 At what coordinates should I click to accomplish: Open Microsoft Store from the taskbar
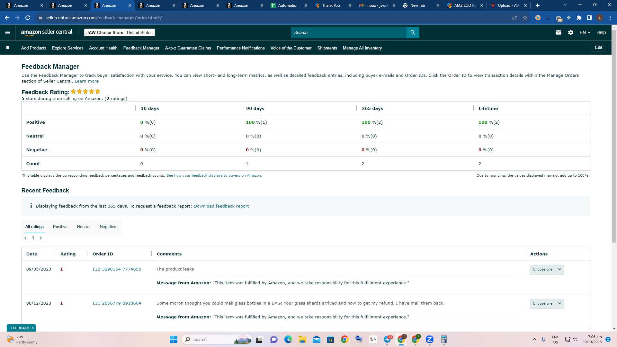pos(330,339)
